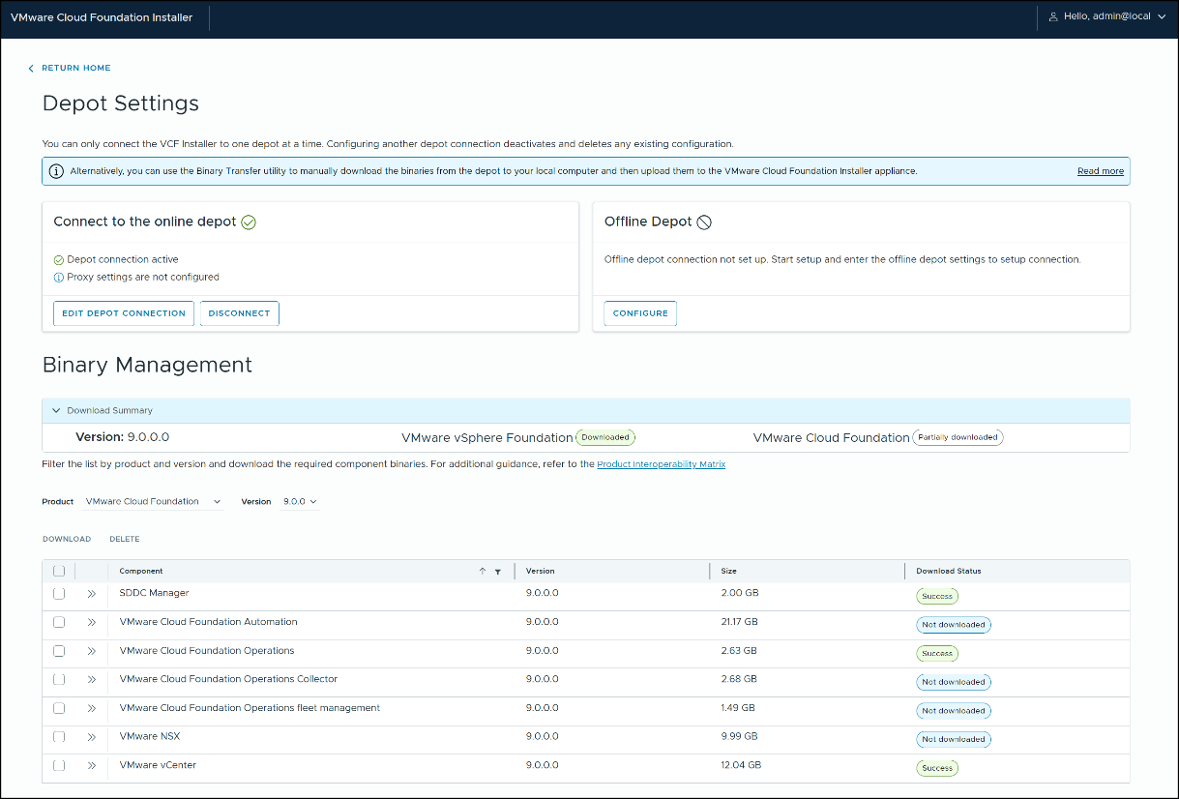Expand details for the VMware NSX row

(92, 737)
